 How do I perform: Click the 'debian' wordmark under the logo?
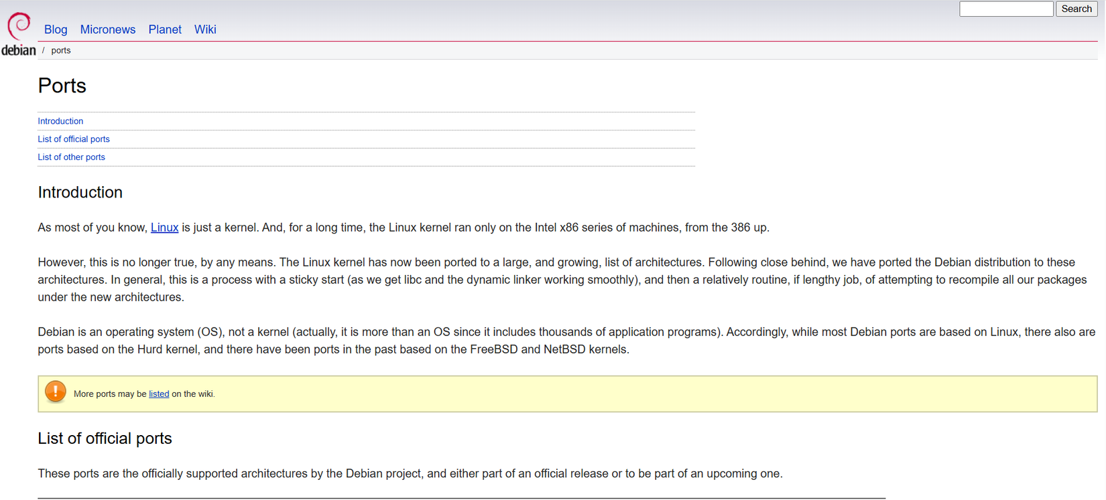click(x=19, y=50)
